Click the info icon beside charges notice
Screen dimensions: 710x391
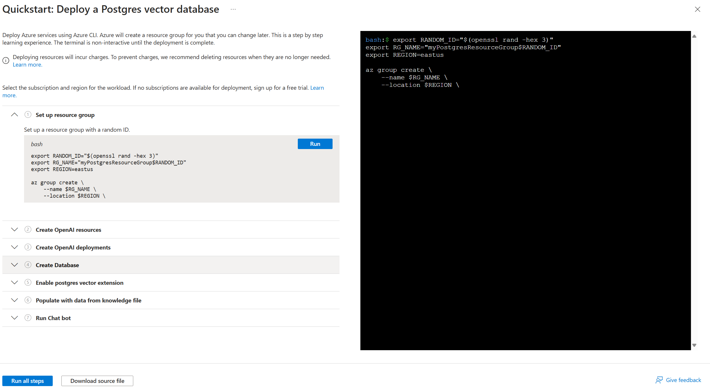[6, 60]
